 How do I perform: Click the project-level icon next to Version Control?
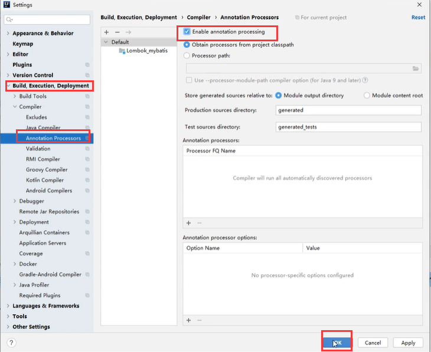(87, 76)
